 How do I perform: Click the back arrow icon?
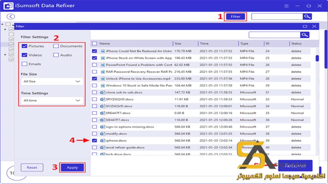pos(11,17)
